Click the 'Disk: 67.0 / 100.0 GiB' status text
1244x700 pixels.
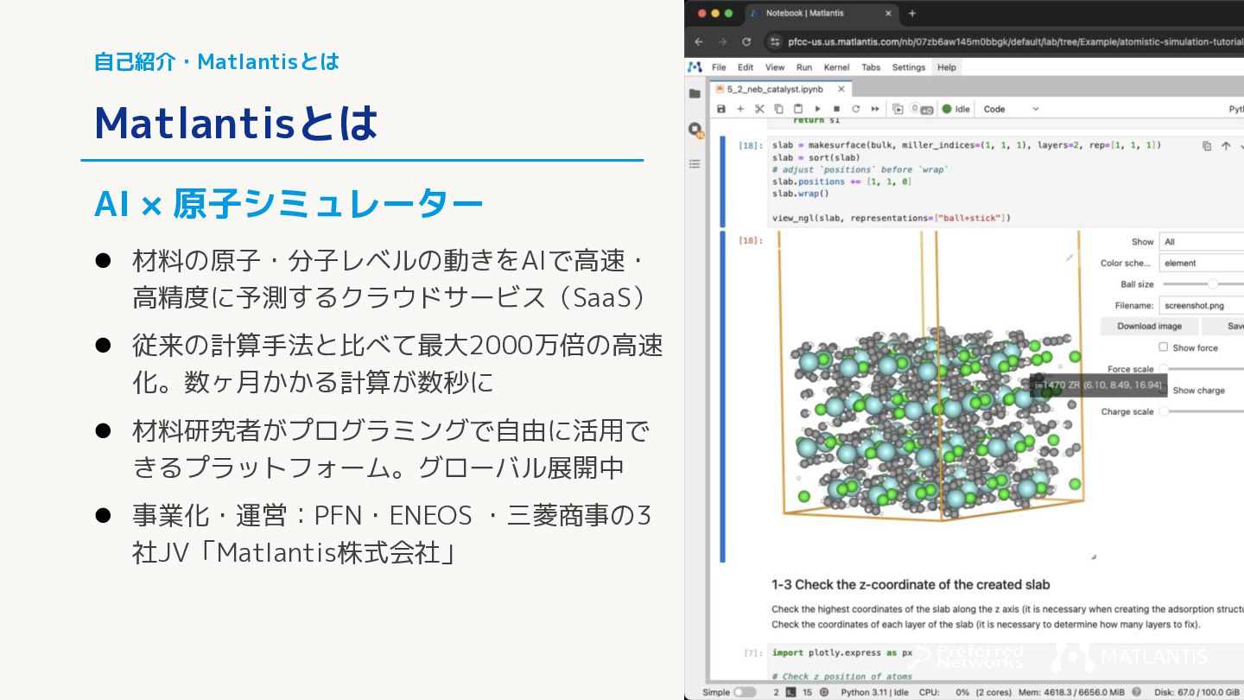[x=1196, y=692]
